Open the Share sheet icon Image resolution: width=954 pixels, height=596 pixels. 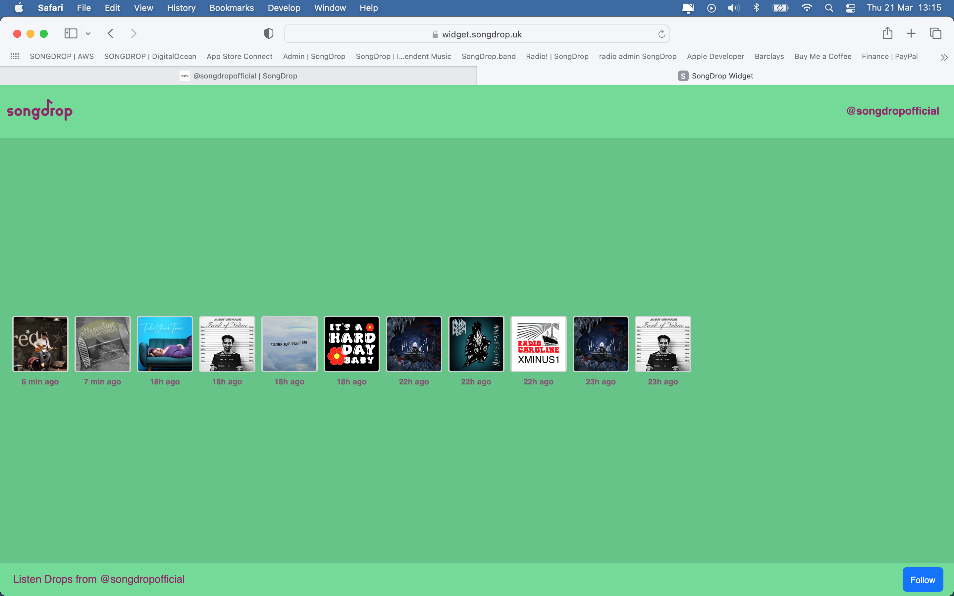tap(887, 33)
